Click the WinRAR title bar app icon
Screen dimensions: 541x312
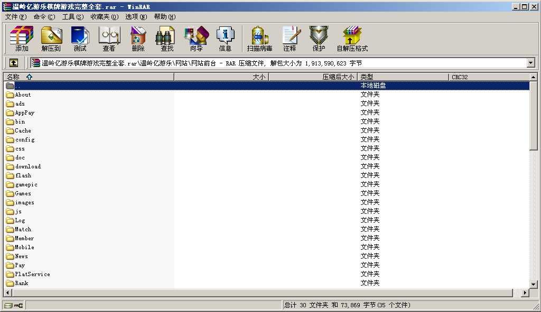point(7,6)
